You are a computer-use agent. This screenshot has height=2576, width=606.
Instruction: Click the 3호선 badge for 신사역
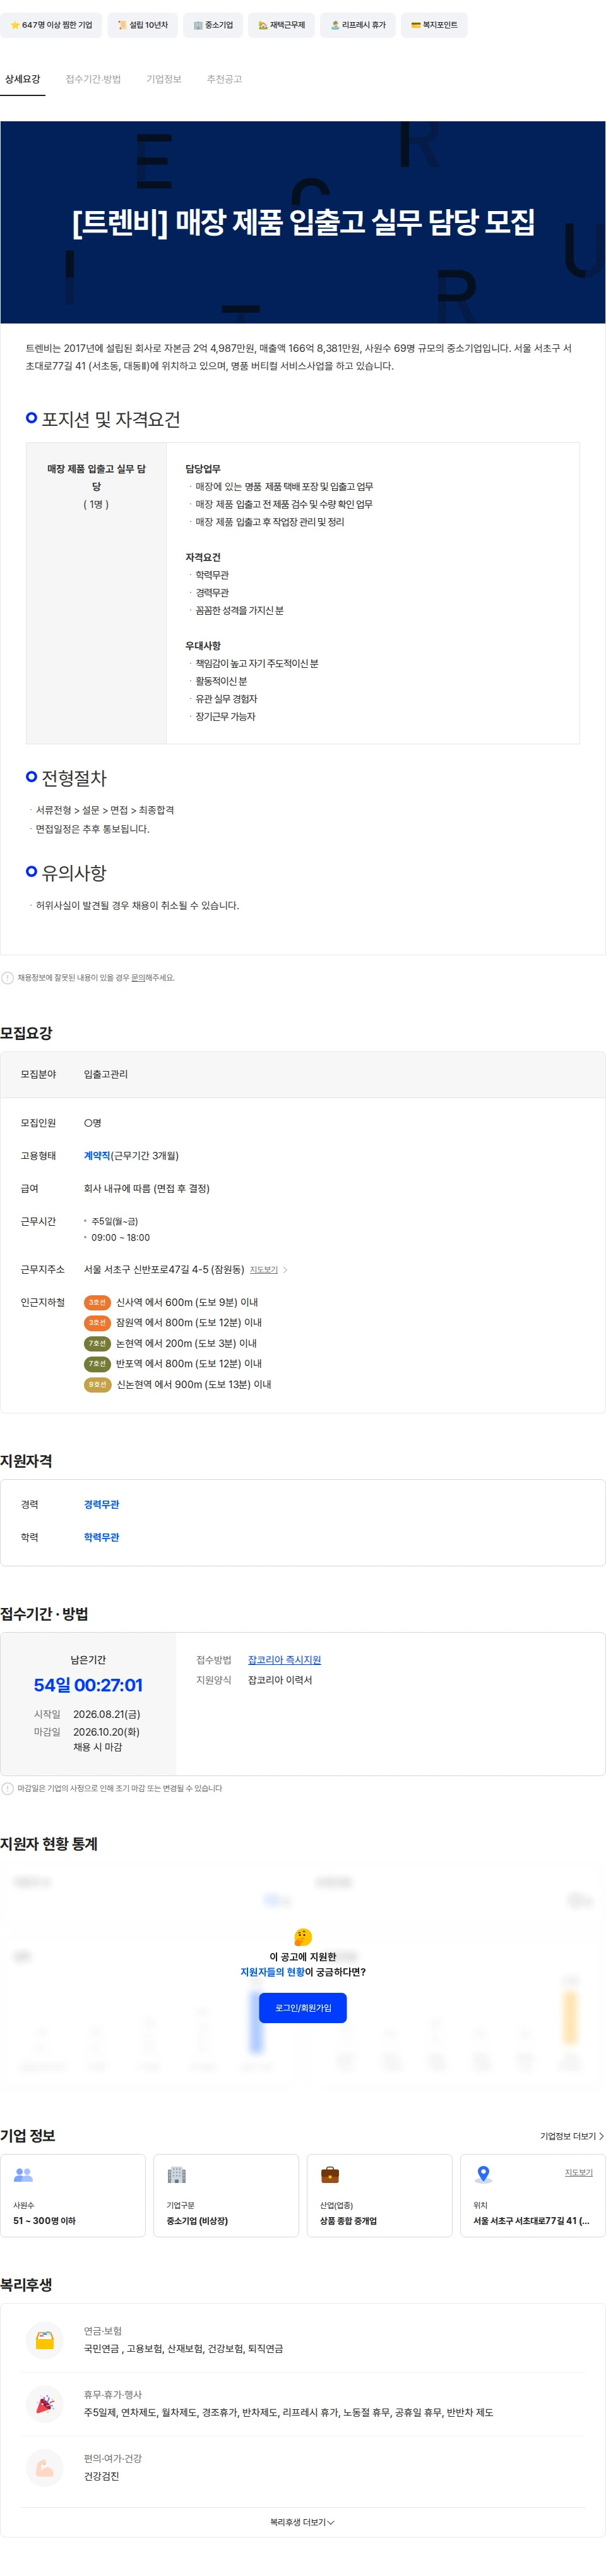[97, 1302]
